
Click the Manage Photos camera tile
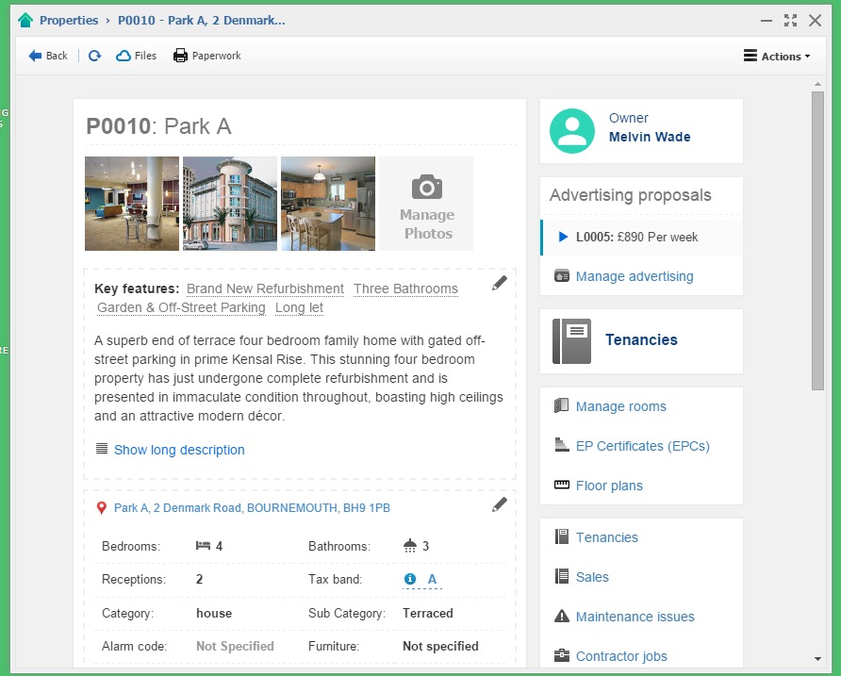[426, 204]
